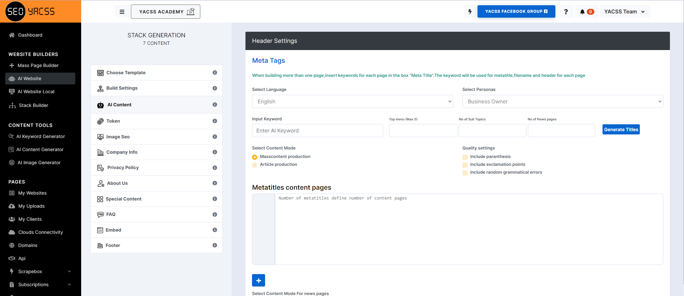Screen dimensions: 684x296
Task: Click the blue plus add button
Action: (259, 280)
